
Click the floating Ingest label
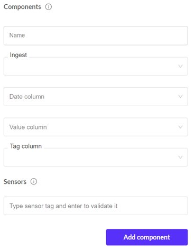tap(18, 55)
